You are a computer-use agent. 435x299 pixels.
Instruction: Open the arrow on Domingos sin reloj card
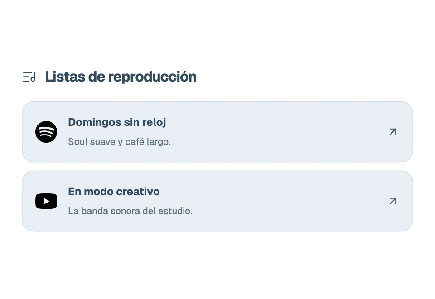pos(393,132)
